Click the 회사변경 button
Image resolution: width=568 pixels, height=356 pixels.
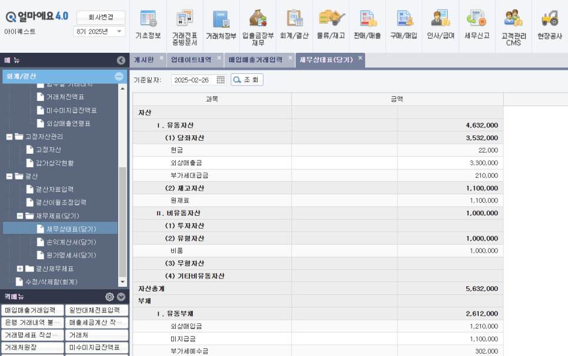tap(101, 17)
